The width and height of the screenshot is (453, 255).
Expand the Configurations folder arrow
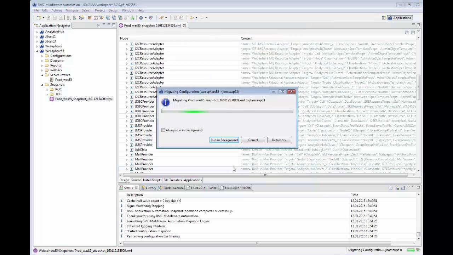(42, 56)
